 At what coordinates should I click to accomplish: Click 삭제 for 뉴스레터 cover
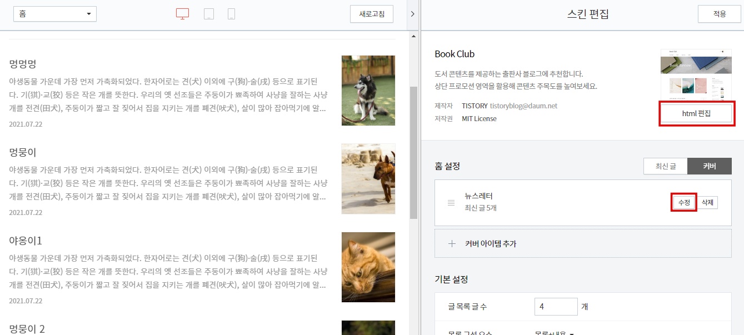[x=707, y=203]
